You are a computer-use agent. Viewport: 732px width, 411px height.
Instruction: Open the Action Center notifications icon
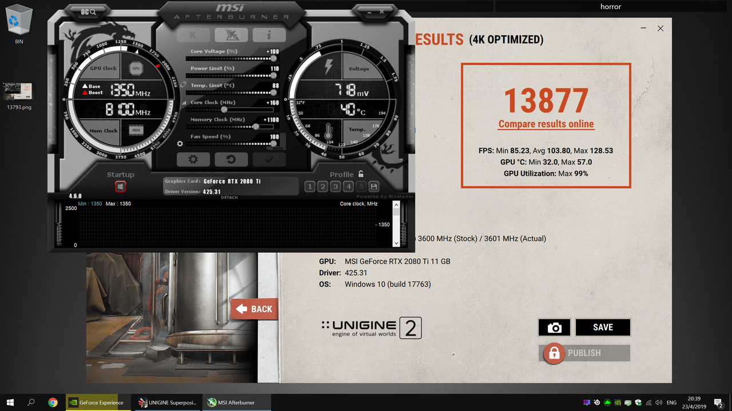(718, 402)
